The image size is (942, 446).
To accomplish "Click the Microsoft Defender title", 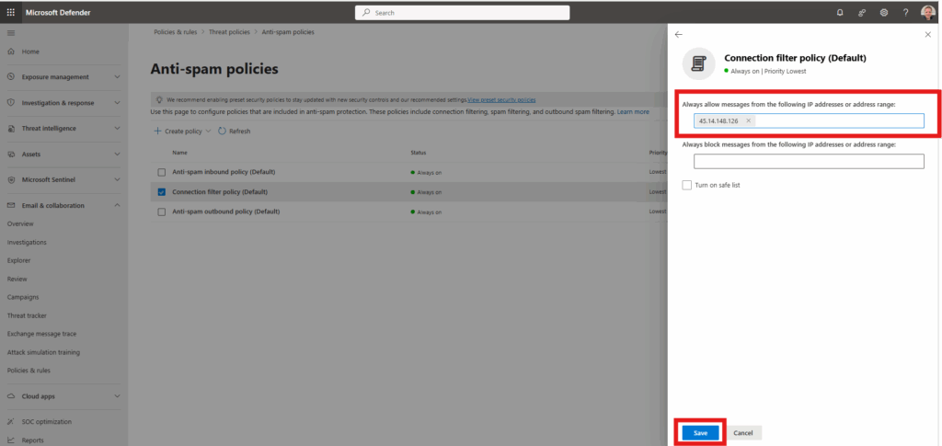I will pyautogui.click(x=59, y=13).
